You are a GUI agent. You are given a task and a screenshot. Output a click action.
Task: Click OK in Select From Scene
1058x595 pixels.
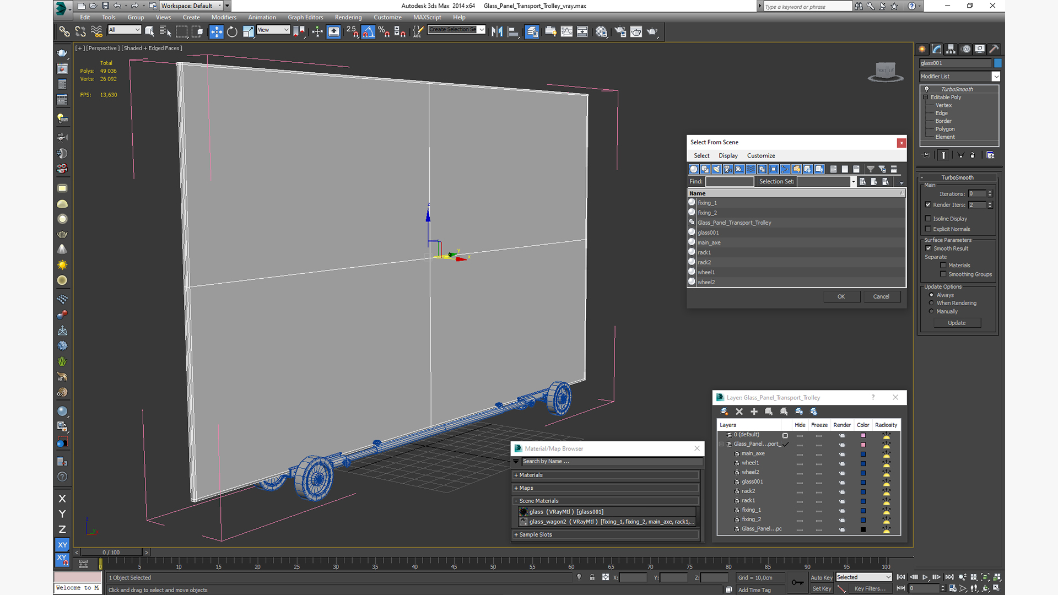[x=841, y=297]
